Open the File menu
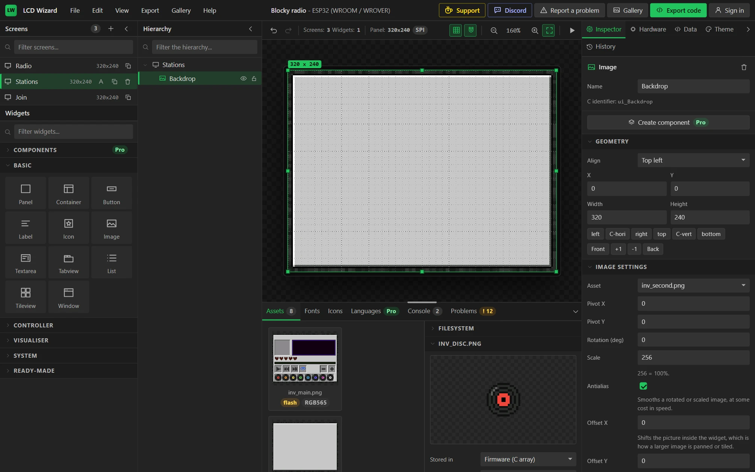The width and height of the screenshot is (755, 472). pos(75,10)
